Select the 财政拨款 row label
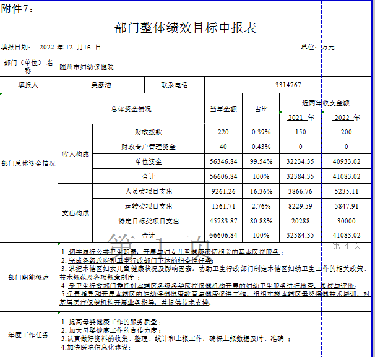Screen dimensions: 375x357 149,132
